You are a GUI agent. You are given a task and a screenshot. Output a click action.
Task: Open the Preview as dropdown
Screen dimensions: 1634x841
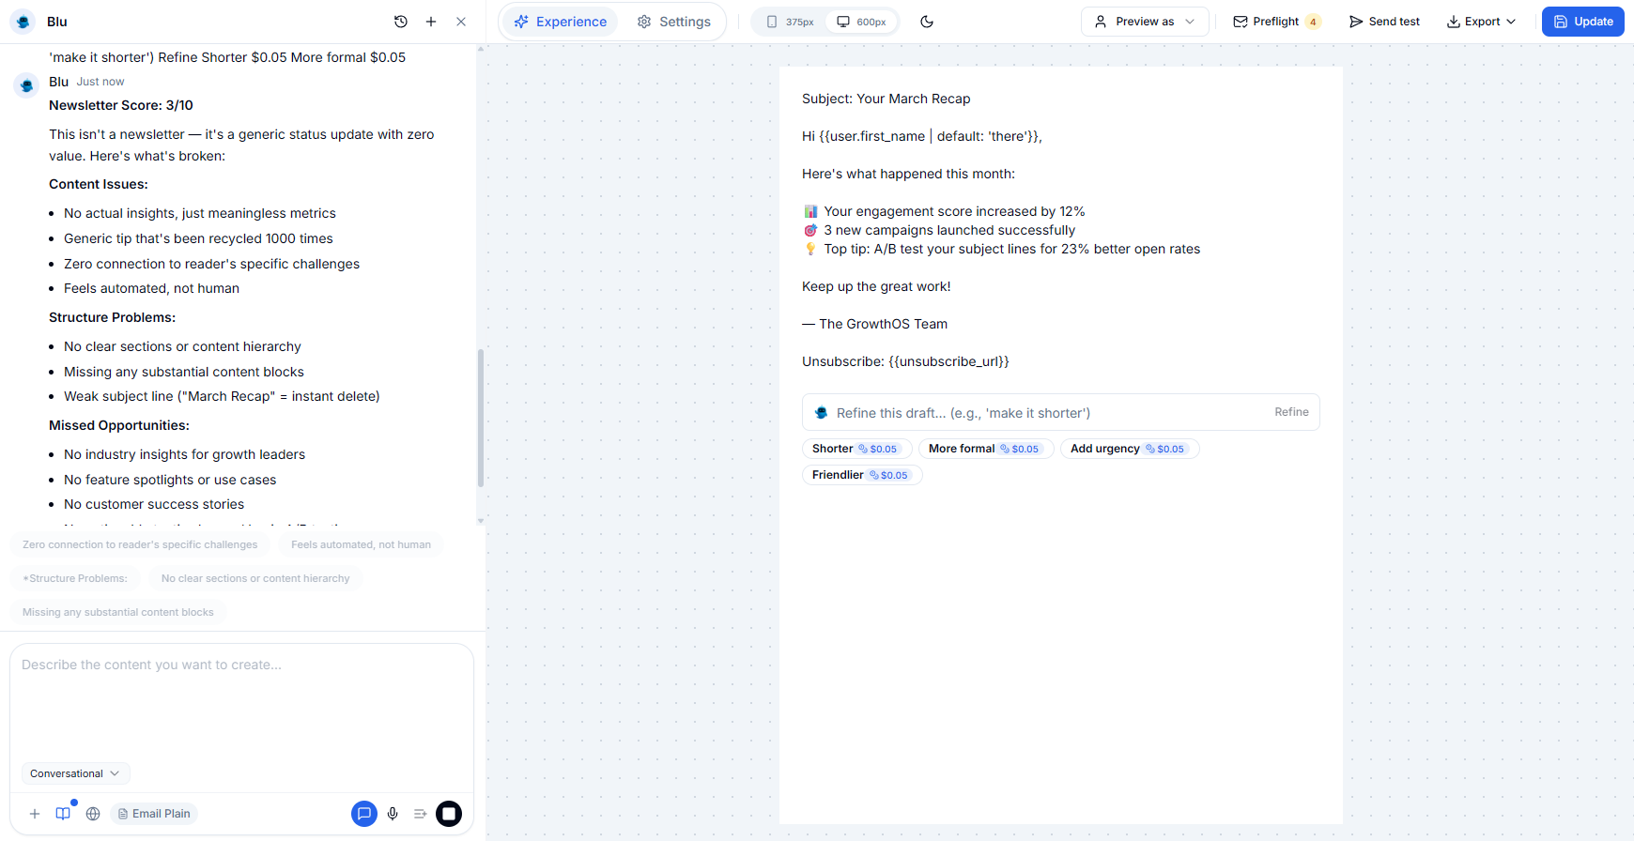tap(1145, 22)
